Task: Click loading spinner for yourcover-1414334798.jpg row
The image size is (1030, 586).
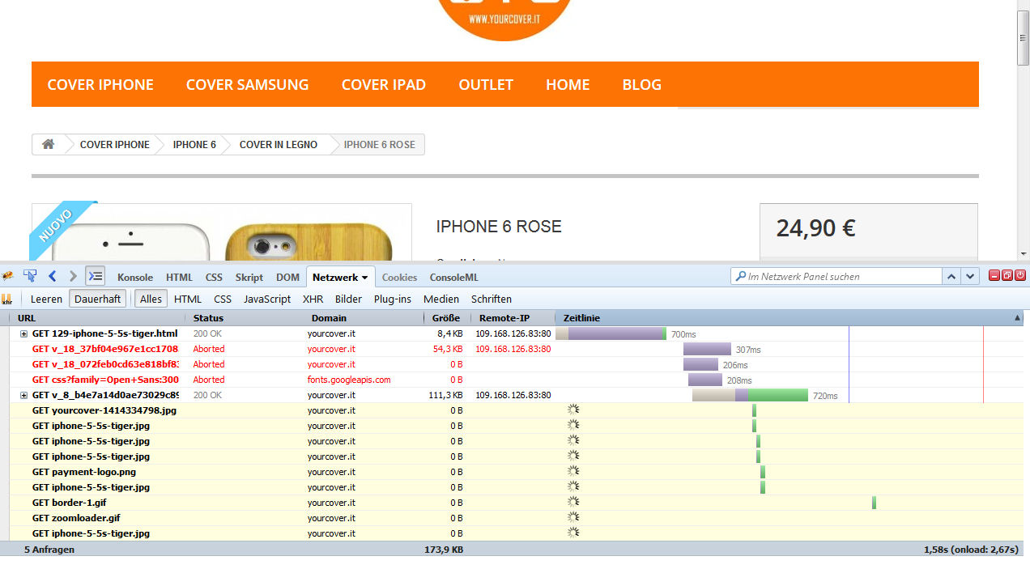Action: coord(573,410)
